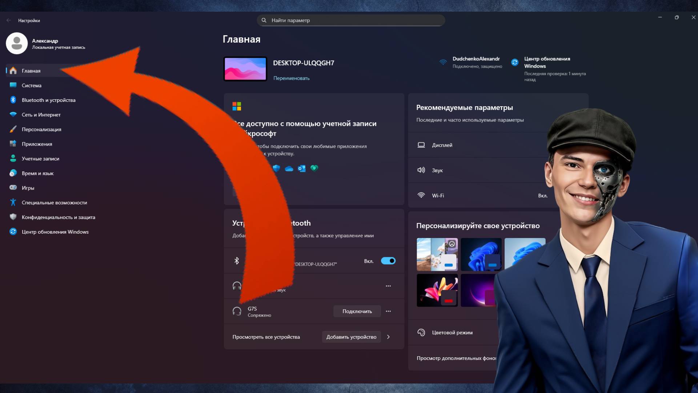Open more options for G7S device
Viewport: 698px width, 393px height.
point(388,311)
